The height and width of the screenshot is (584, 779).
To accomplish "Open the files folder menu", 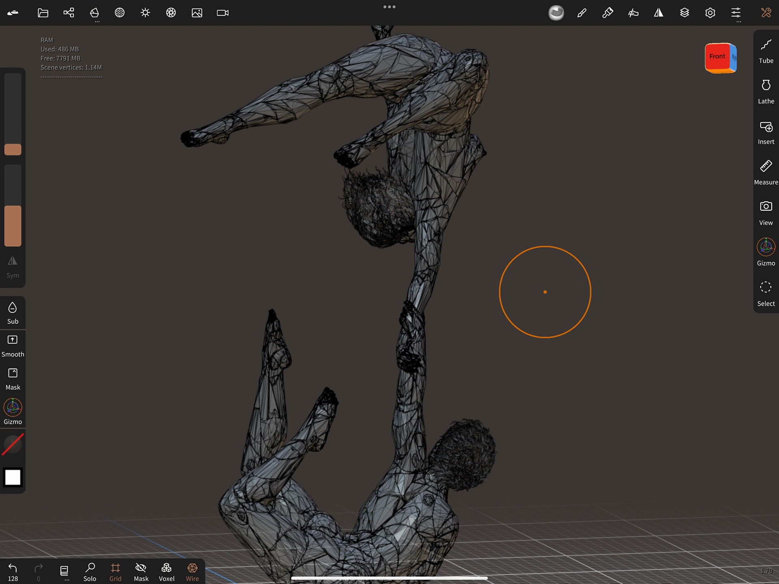I will point(43,13).
